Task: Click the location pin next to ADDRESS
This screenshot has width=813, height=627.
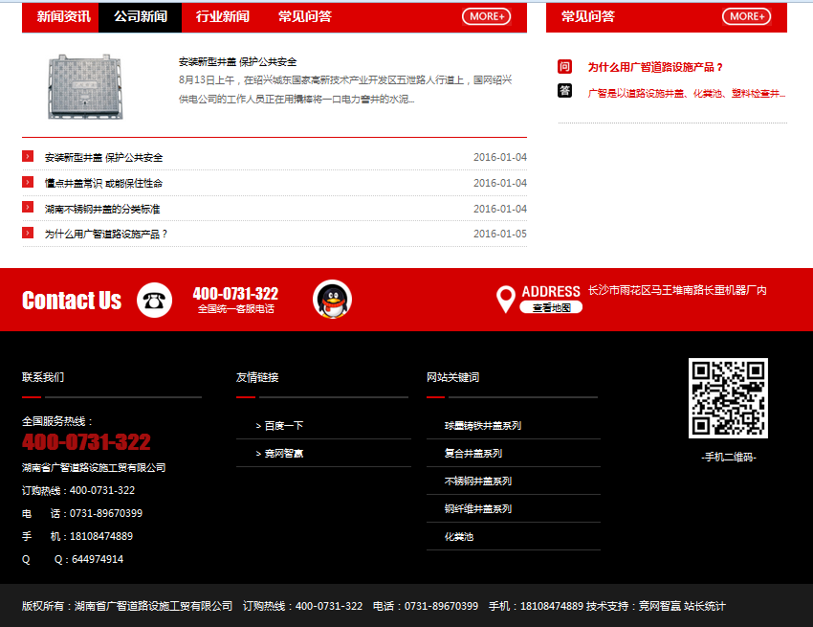Action: (x=506, y=299)
